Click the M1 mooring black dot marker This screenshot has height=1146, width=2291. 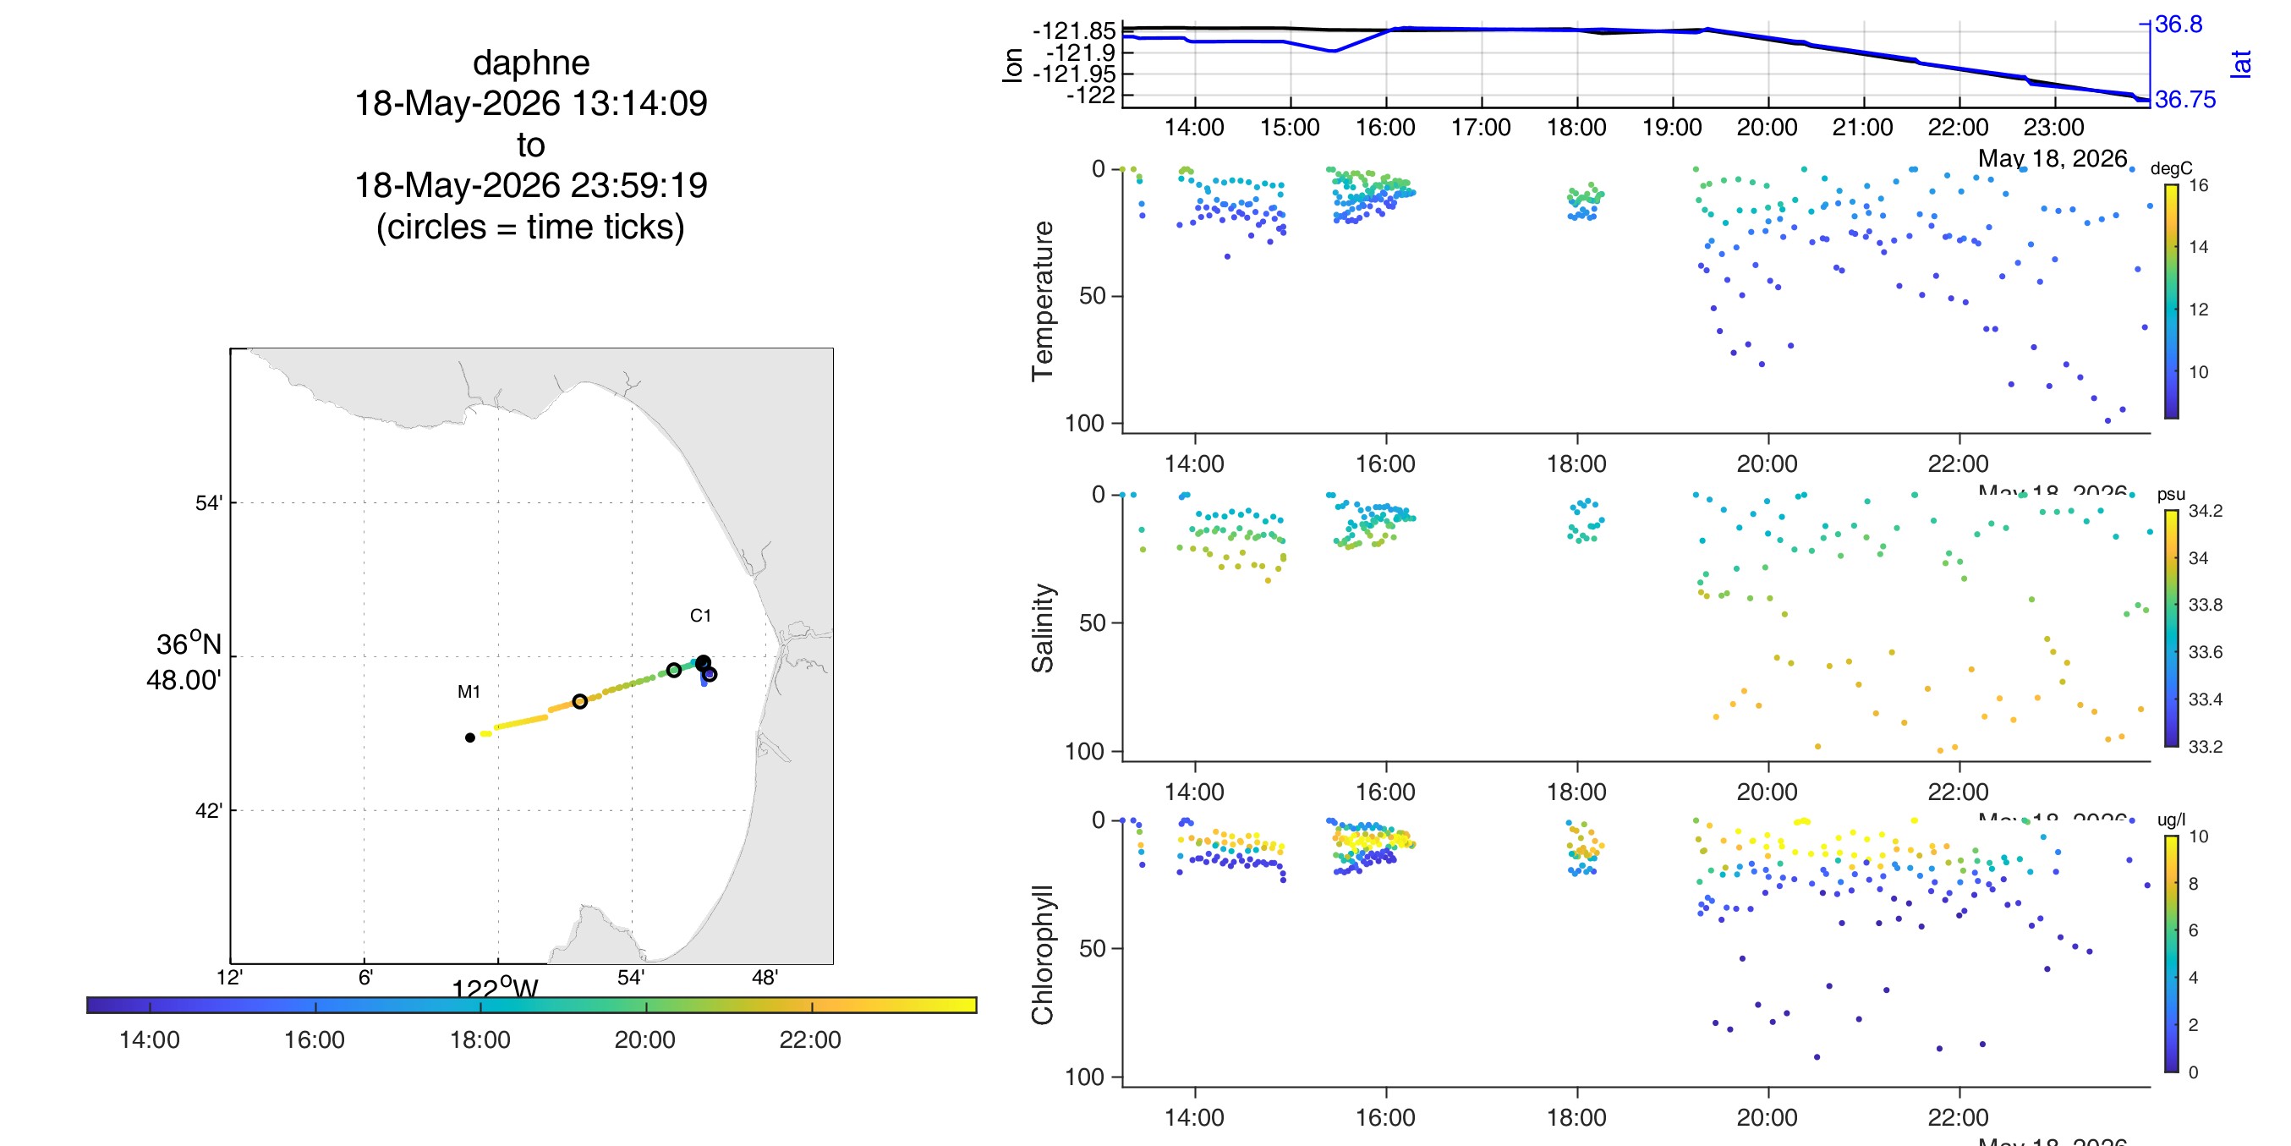469,737
